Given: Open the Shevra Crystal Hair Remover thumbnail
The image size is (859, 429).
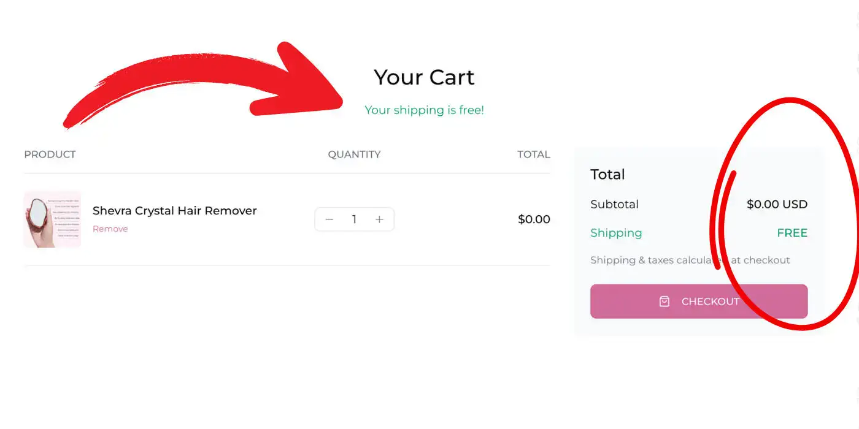Looking at the screenshot, I should (52, 219).
